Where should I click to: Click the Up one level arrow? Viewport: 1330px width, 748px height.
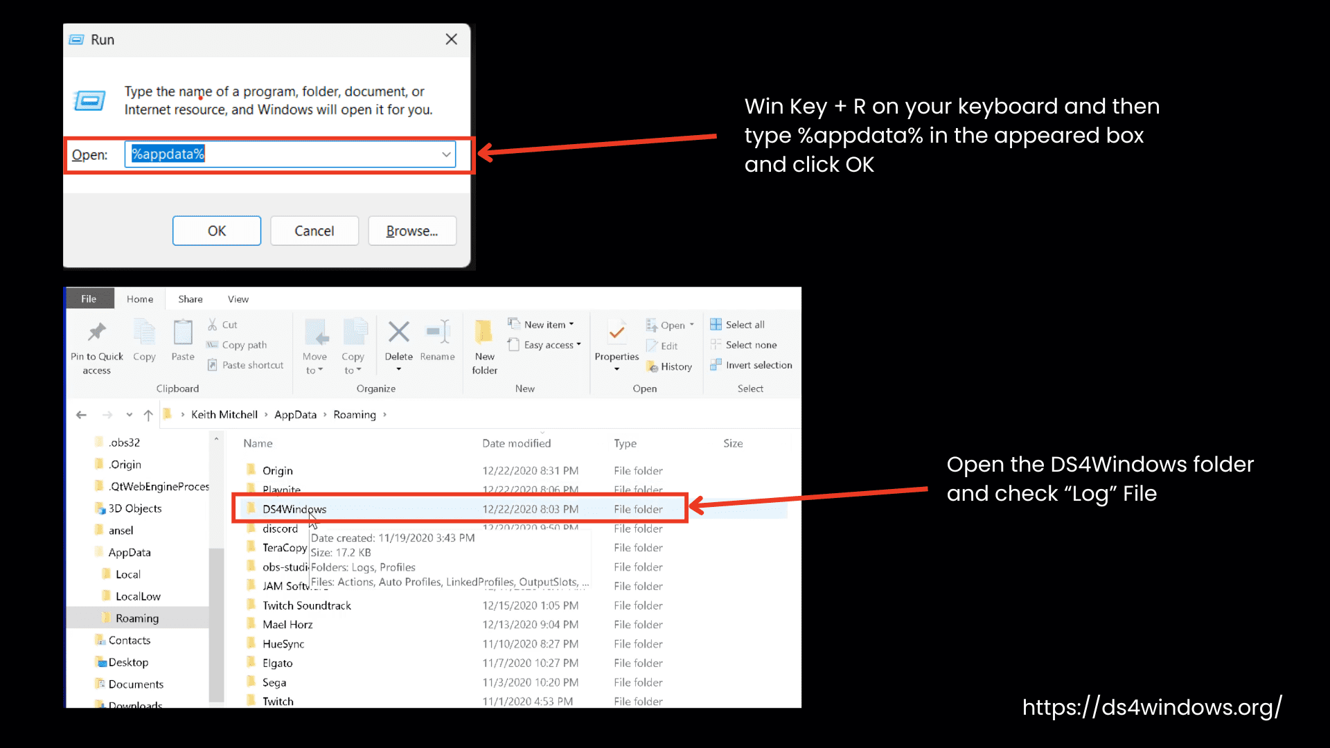tap(148, 415)
